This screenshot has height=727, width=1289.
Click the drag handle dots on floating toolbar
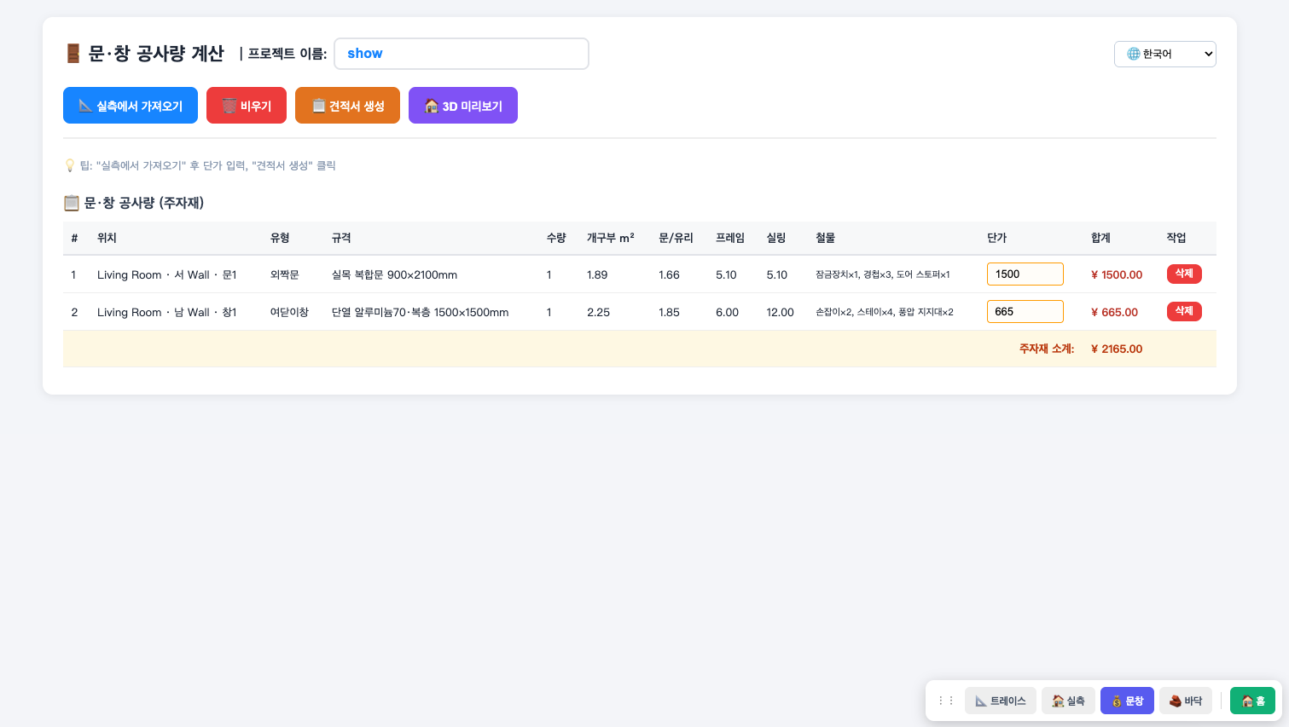click(x=946, y=701)
